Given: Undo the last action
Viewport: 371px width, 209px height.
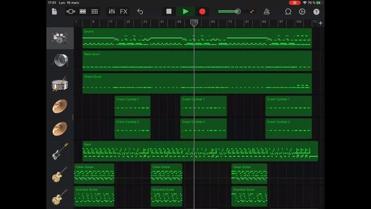Looking at the screenshot, I should (140, 12).
